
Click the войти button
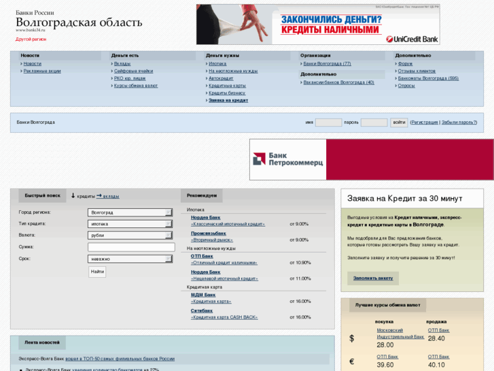tap(399, 123)
